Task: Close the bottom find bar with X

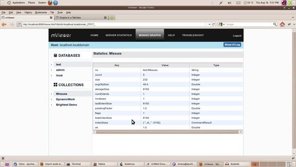Action: (x=3, y=158)
